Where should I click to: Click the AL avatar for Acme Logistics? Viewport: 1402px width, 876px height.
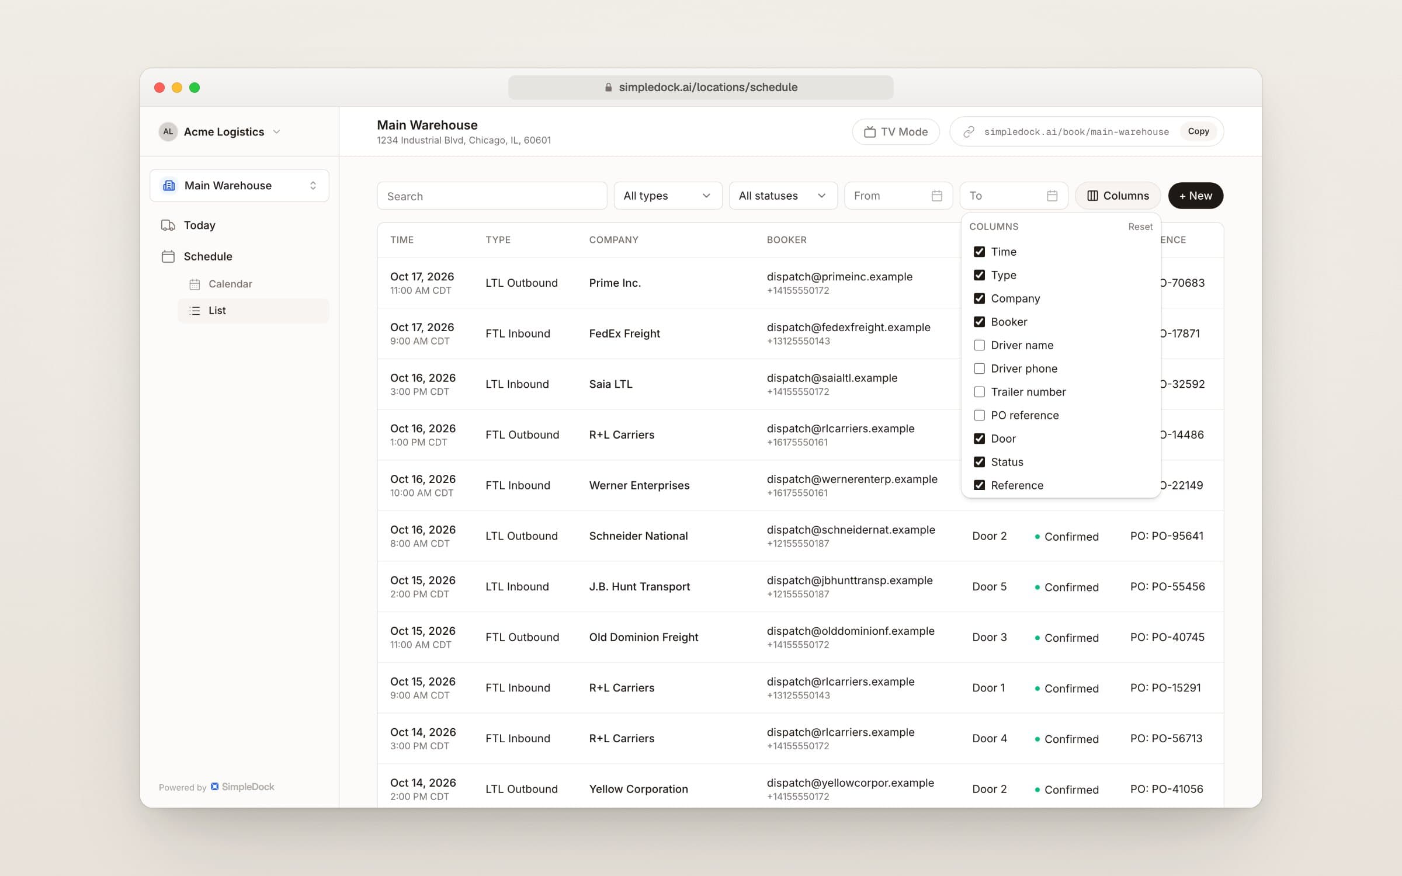pyautogui.click(x=168, y=132)
